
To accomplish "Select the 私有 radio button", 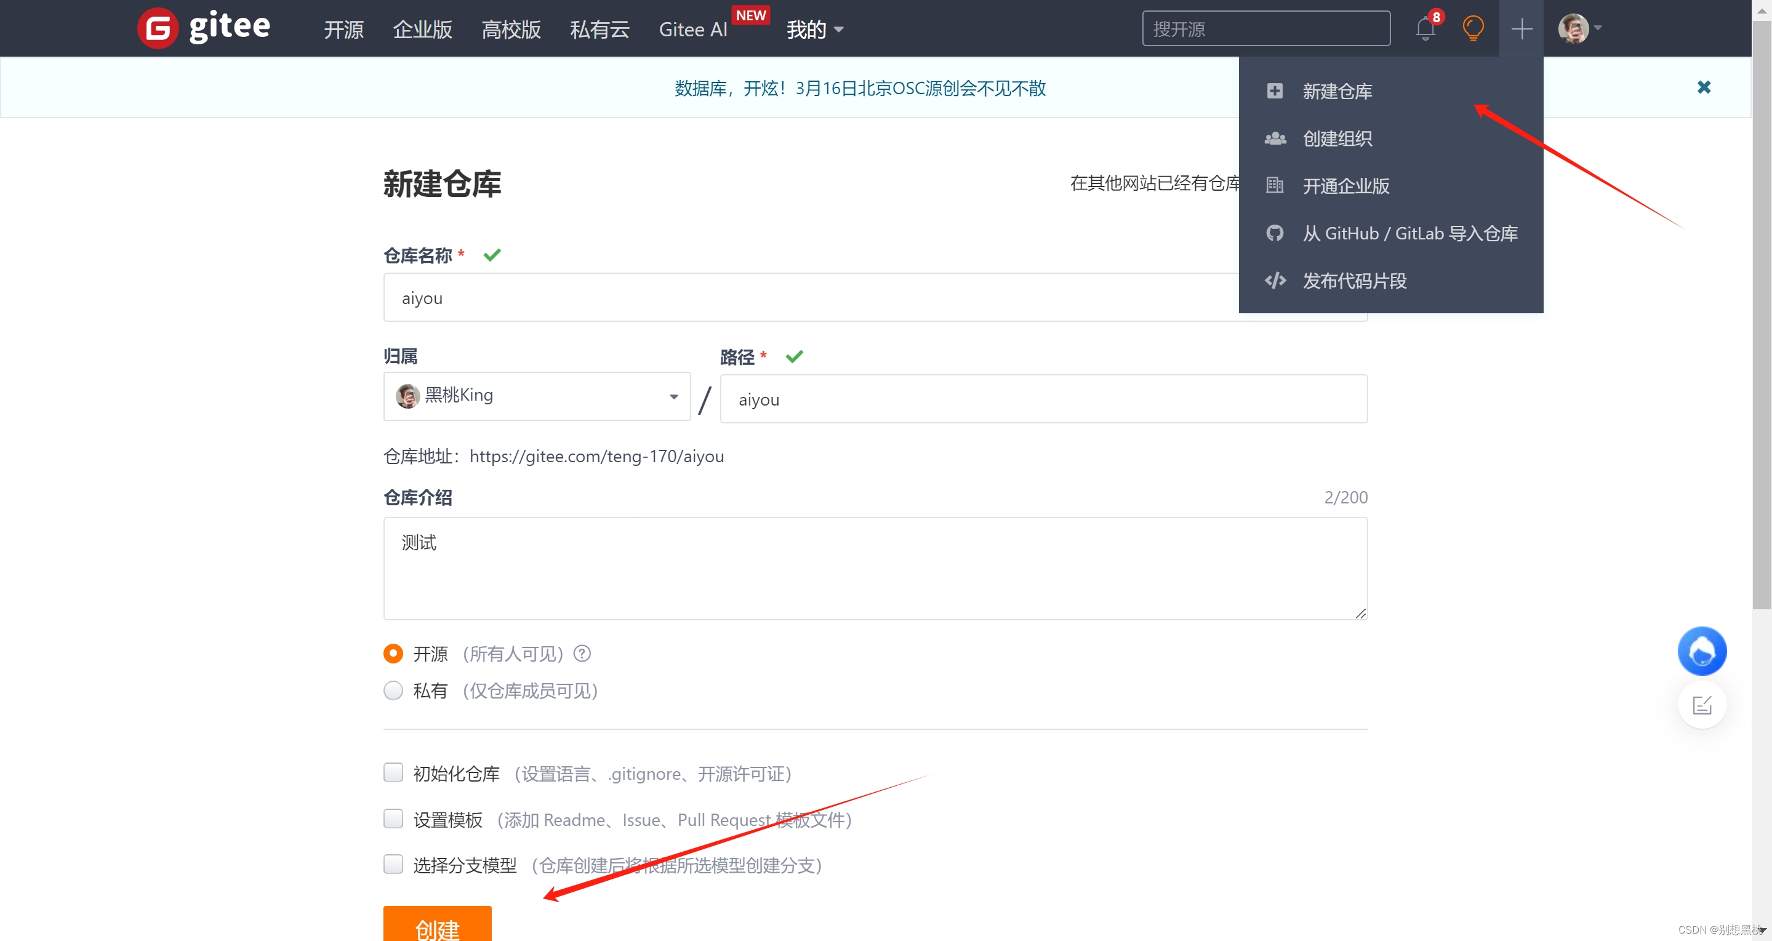I will pos(393,691).
